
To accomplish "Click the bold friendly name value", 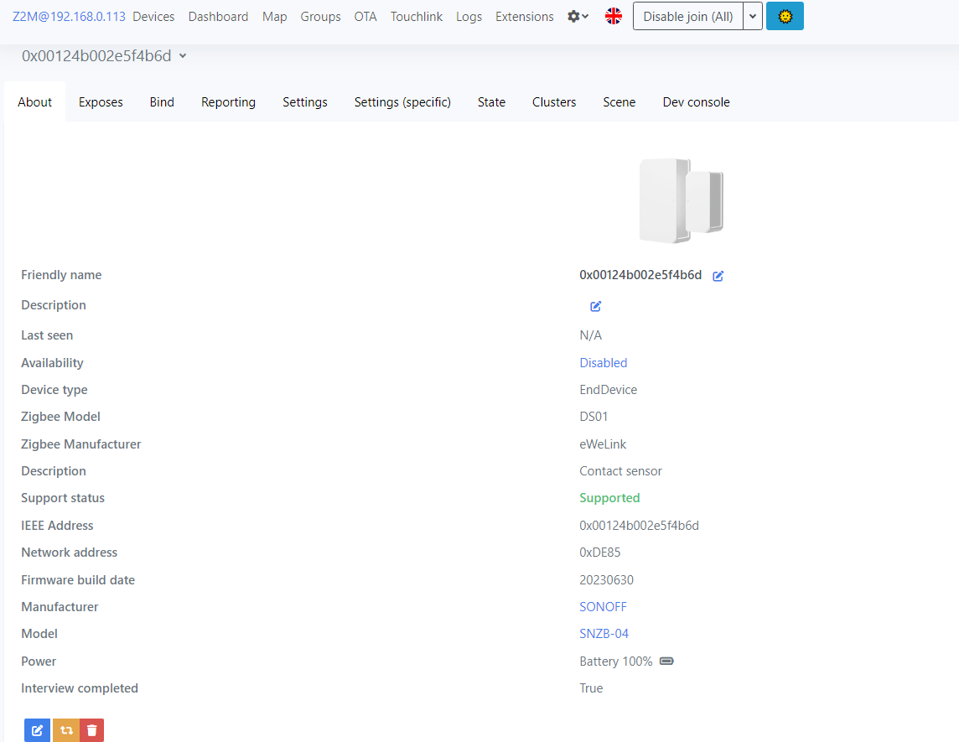I will [640, 275].
